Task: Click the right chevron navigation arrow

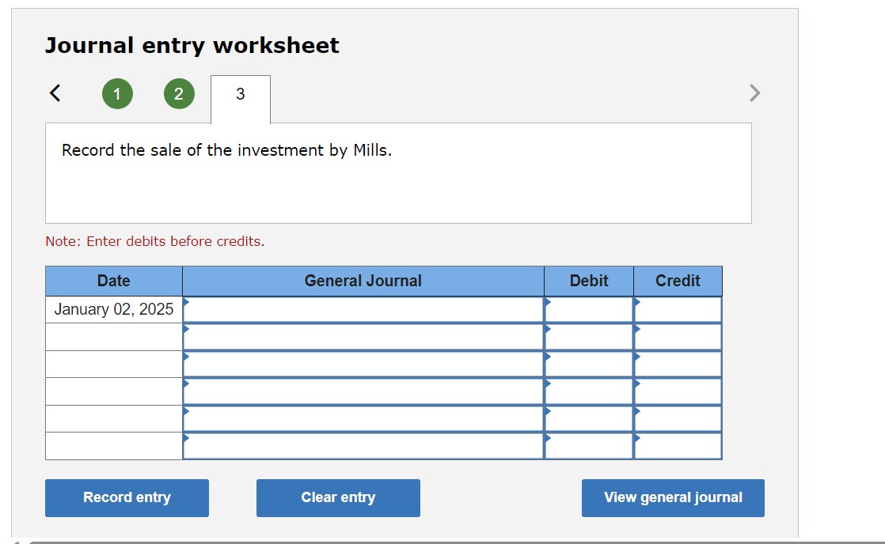Action: coord(754,93)
